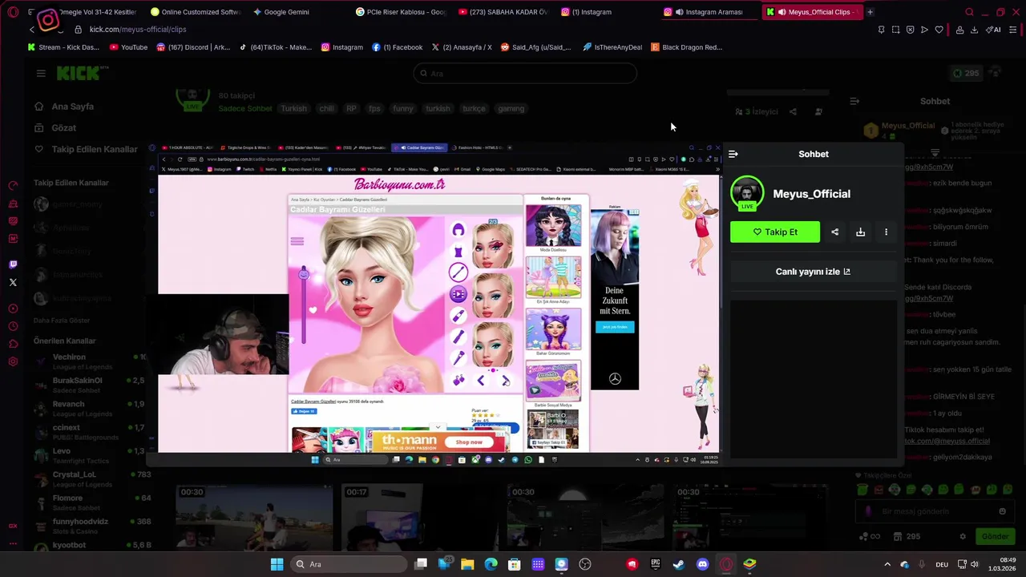The width and height of the screenshot is (1026, 577).
Task: Follow the channel with Takip Et
Action: [x=775, y=232]
